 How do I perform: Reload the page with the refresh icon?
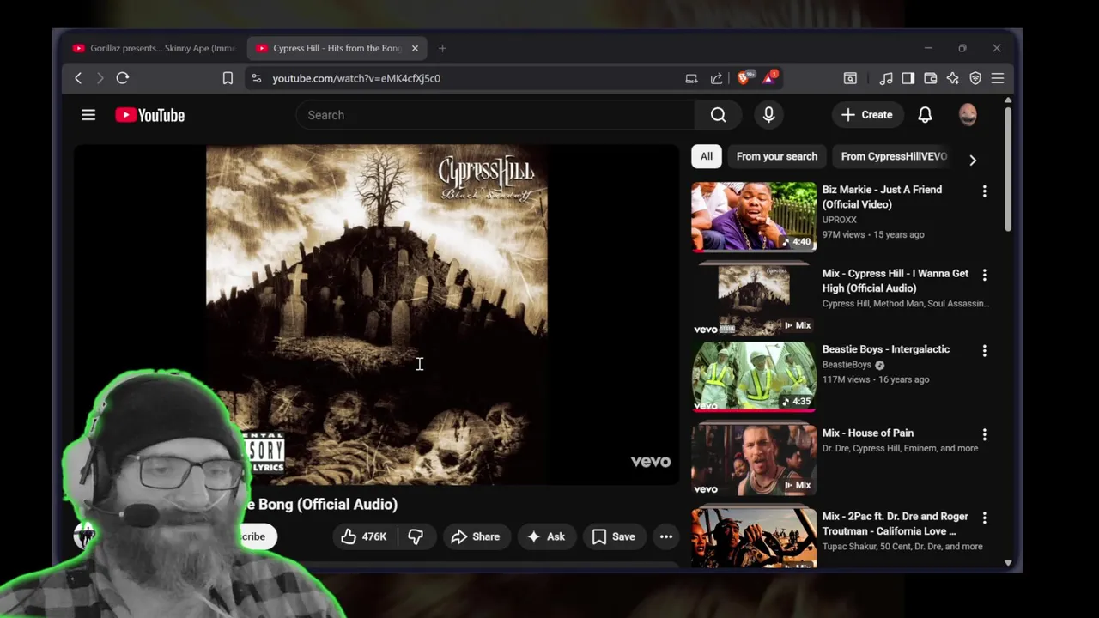click(123, 78)
